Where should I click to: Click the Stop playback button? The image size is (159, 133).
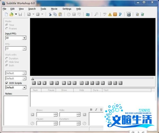[x=39, y=83]
